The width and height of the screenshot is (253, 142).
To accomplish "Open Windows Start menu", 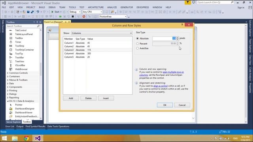I will (4, 138).
